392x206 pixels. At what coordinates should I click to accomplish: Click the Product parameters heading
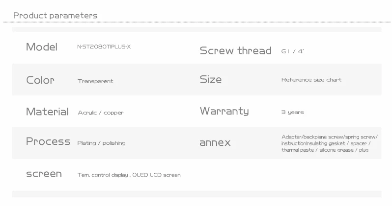(55, 16)
